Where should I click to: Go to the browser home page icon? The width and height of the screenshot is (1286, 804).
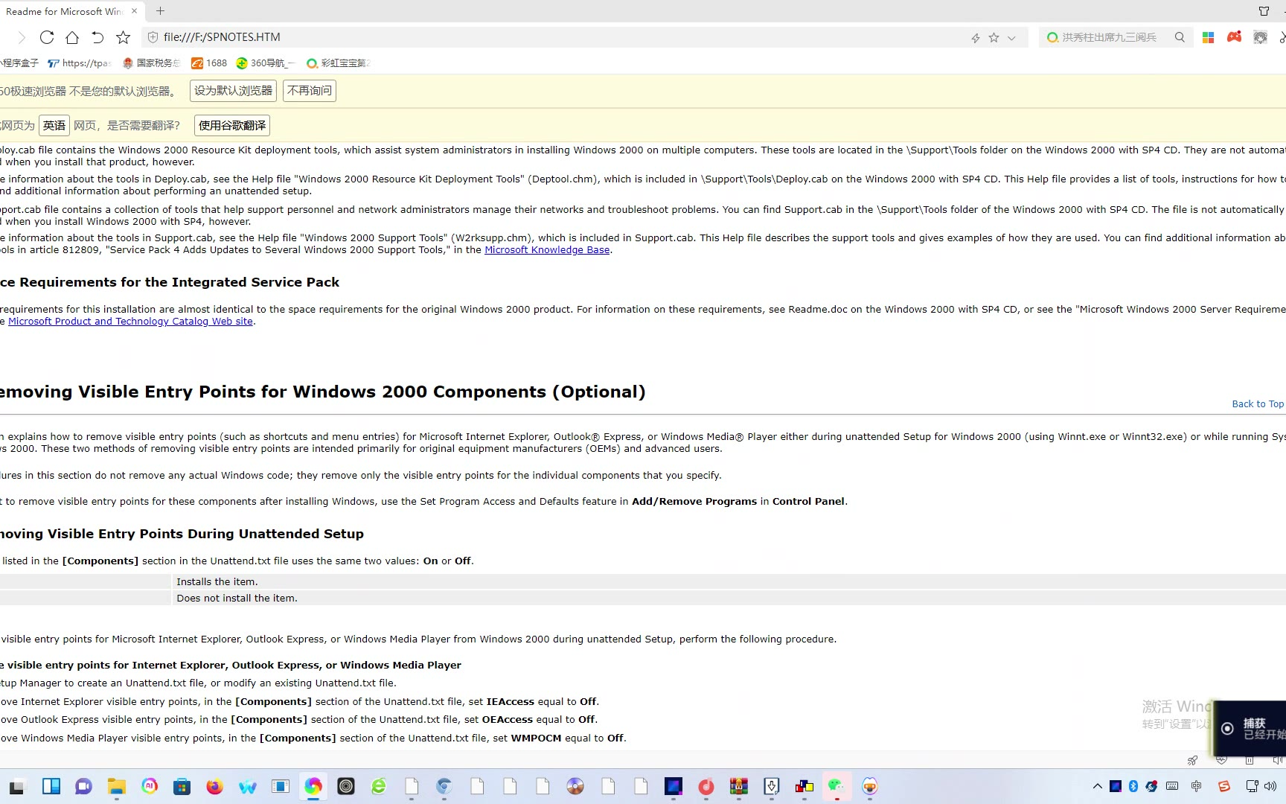(x=72, y=37)
